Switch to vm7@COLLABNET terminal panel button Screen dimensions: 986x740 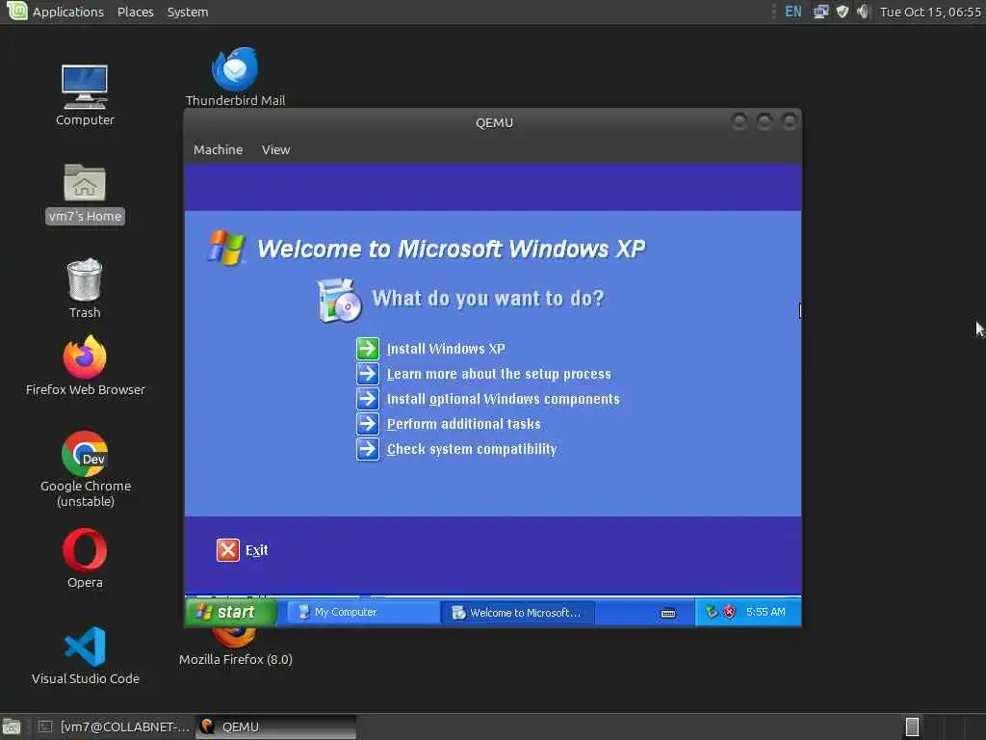click(x=114, y=727)
